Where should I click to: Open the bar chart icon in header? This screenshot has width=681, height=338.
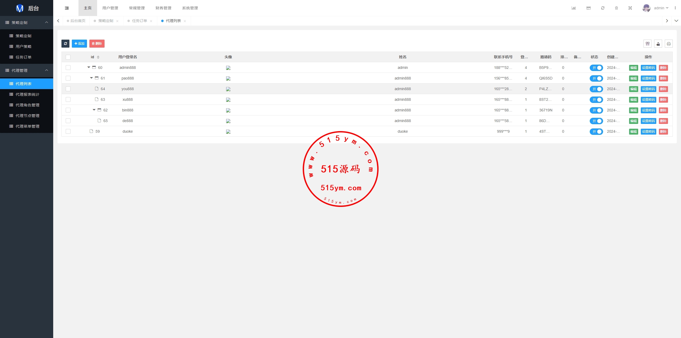point(574,8)
